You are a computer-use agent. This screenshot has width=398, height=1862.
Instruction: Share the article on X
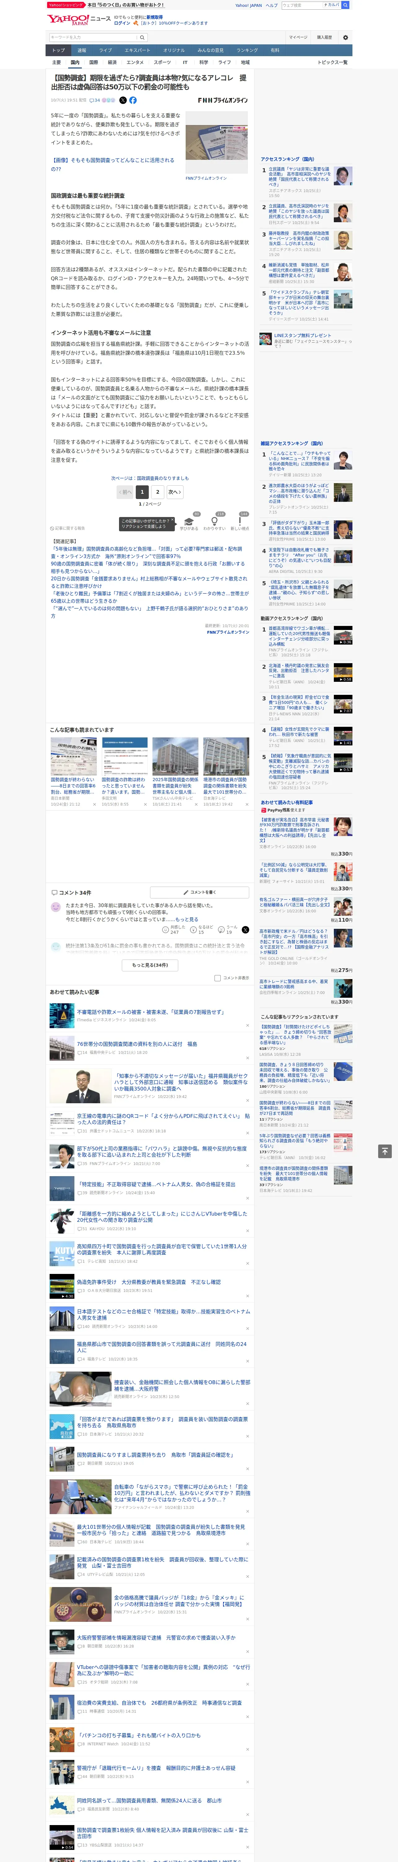point(123,101)
